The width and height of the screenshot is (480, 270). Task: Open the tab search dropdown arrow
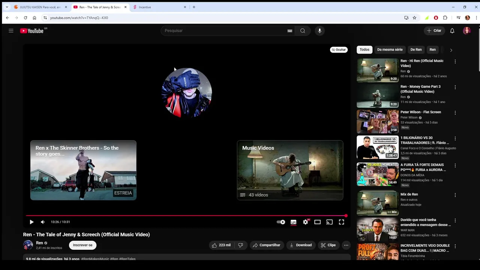pyautogui.click(x=7, y=7)
